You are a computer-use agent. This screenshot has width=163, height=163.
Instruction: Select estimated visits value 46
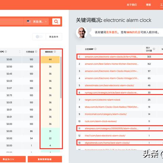coord(149,86)
